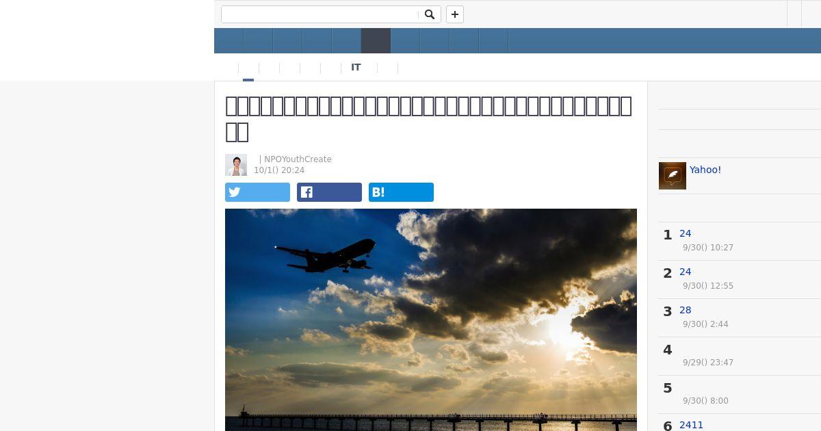821x431 pixels.
Task: Open the rank 3 article titled 28
Action: pyautogui.click(x=685, y=310)
